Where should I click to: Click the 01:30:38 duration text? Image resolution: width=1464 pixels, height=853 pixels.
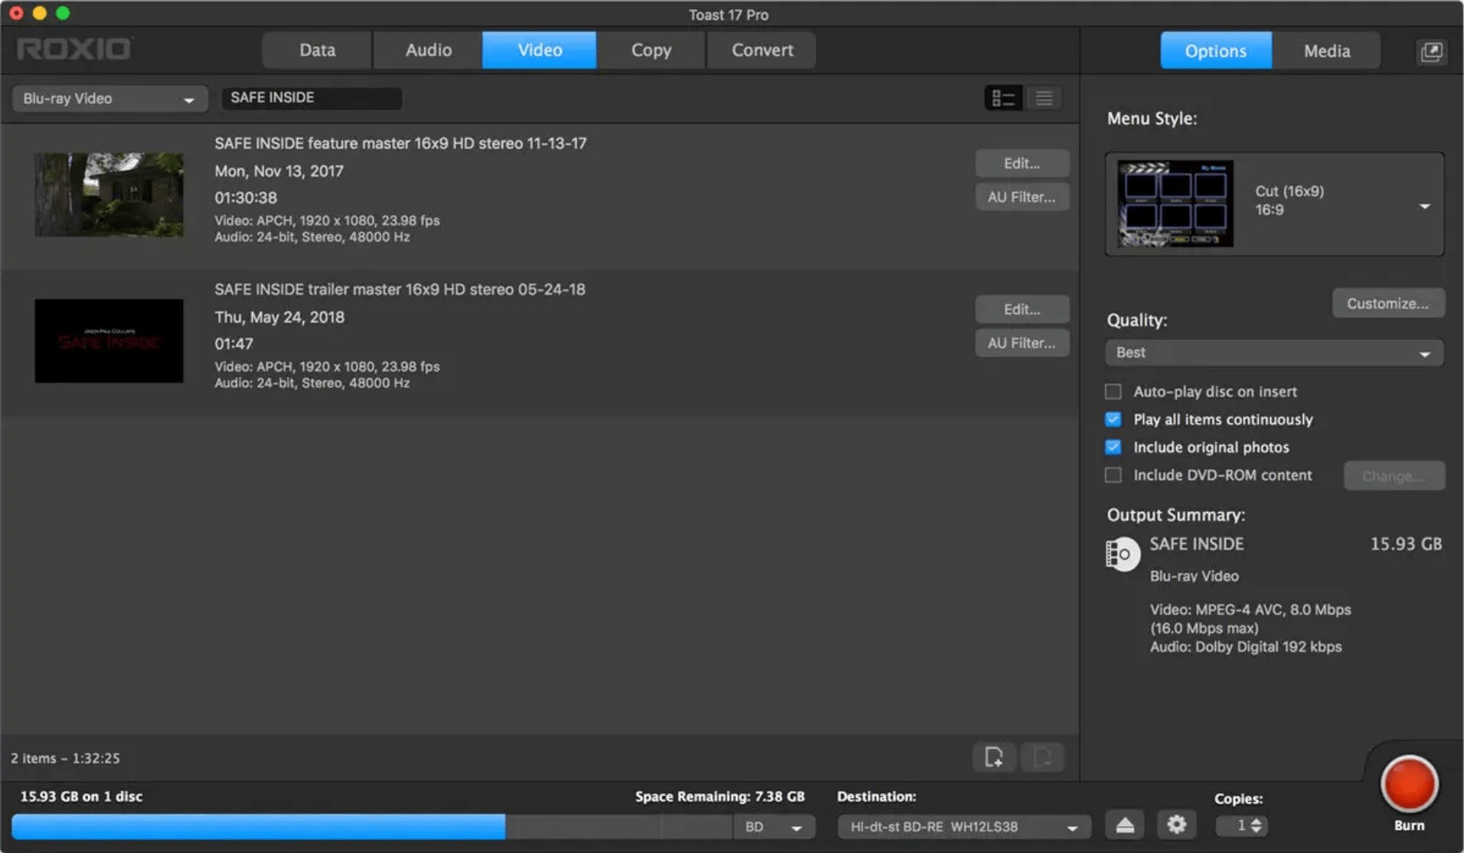tap(246, 198)
